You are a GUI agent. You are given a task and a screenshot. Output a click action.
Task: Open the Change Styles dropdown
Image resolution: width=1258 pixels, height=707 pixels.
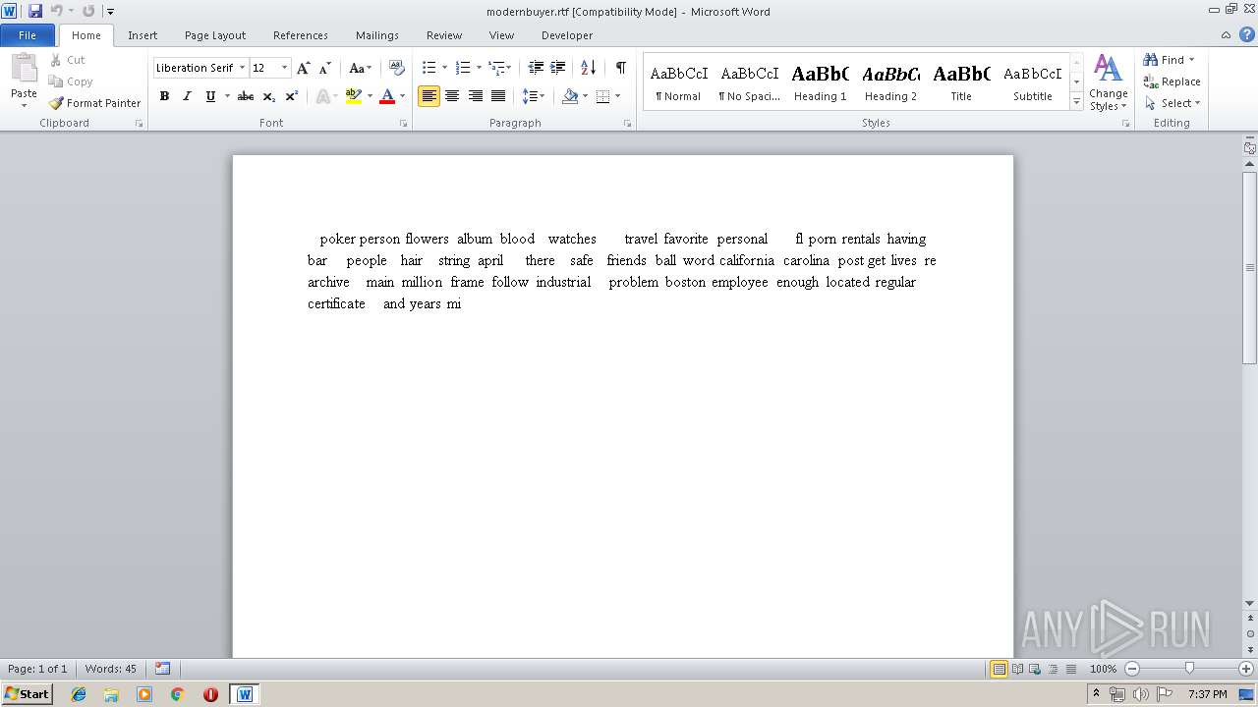(x=1108, y=84)
